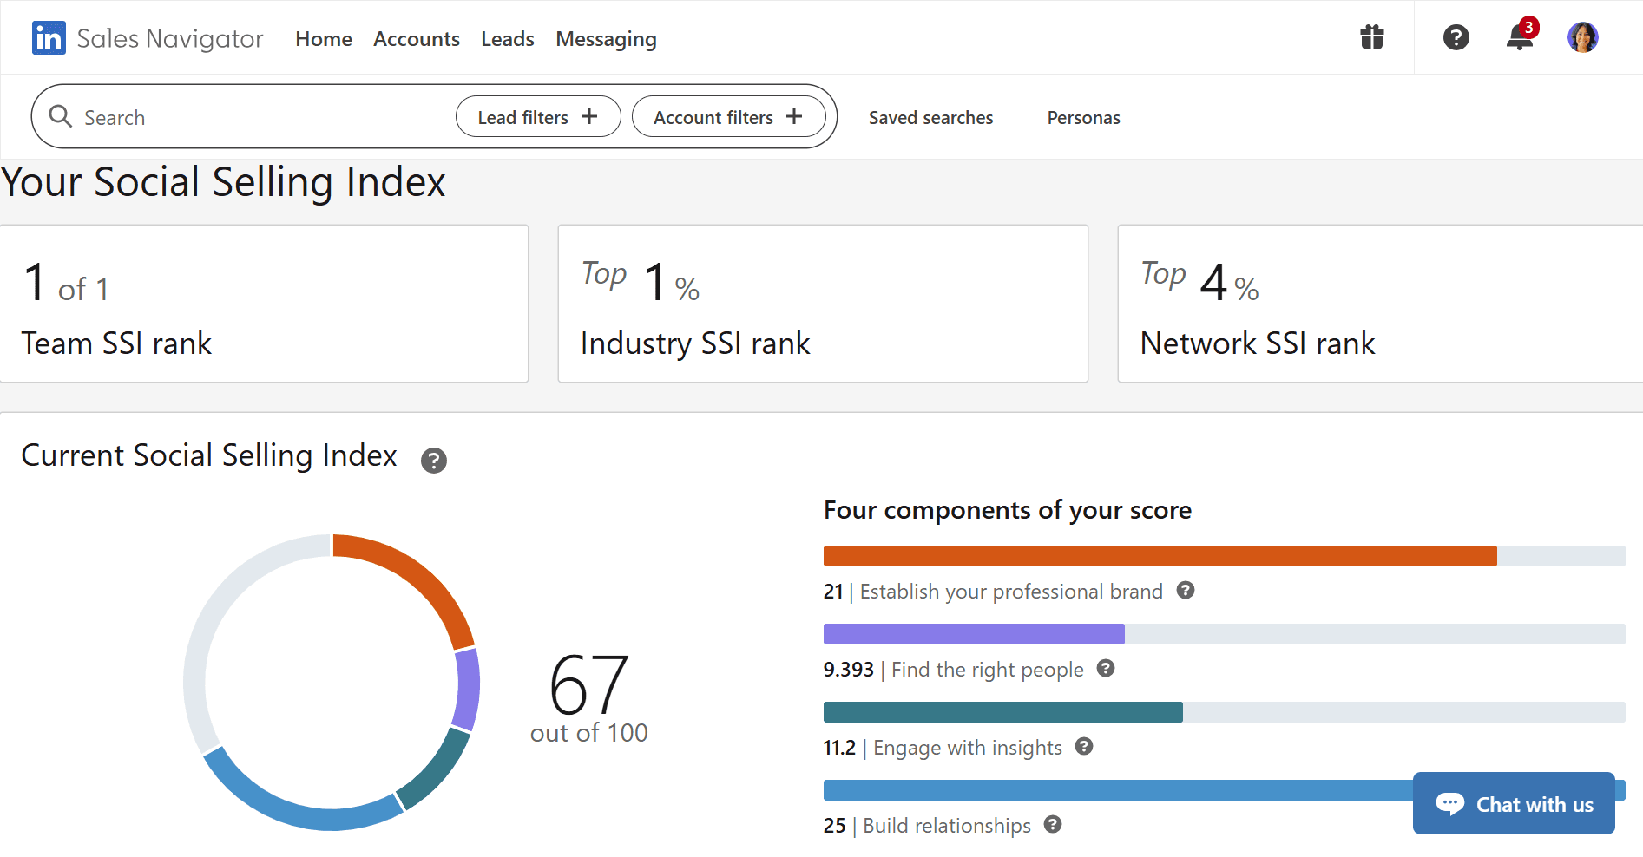
Task: View help for Build relationships score
Action: (1053, 825)
